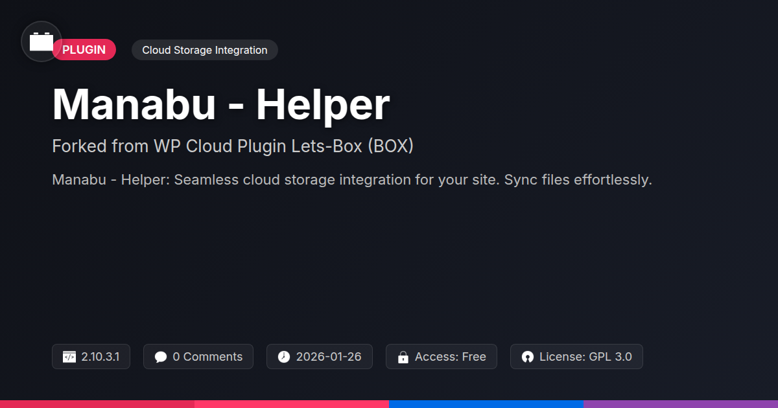778x408 pixels.
Task: Select the Access: Free label
Action: point(451,357)
